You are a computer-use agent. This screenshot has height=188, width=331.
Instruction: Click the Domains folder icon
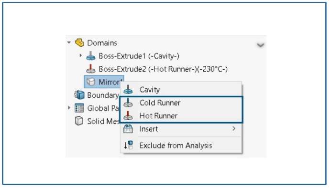point(79,43)
